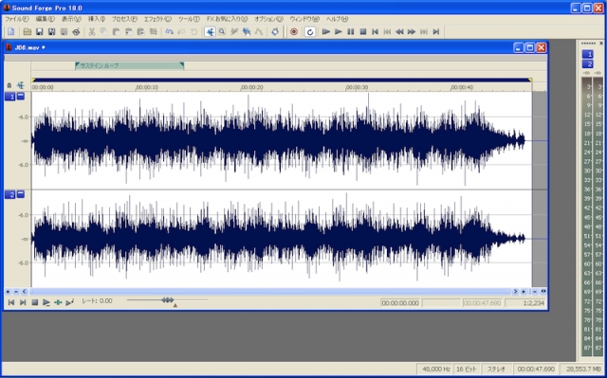Open the エフェクト (Effects) menu
The image size is (607, 378).
[x=157, y=19]
